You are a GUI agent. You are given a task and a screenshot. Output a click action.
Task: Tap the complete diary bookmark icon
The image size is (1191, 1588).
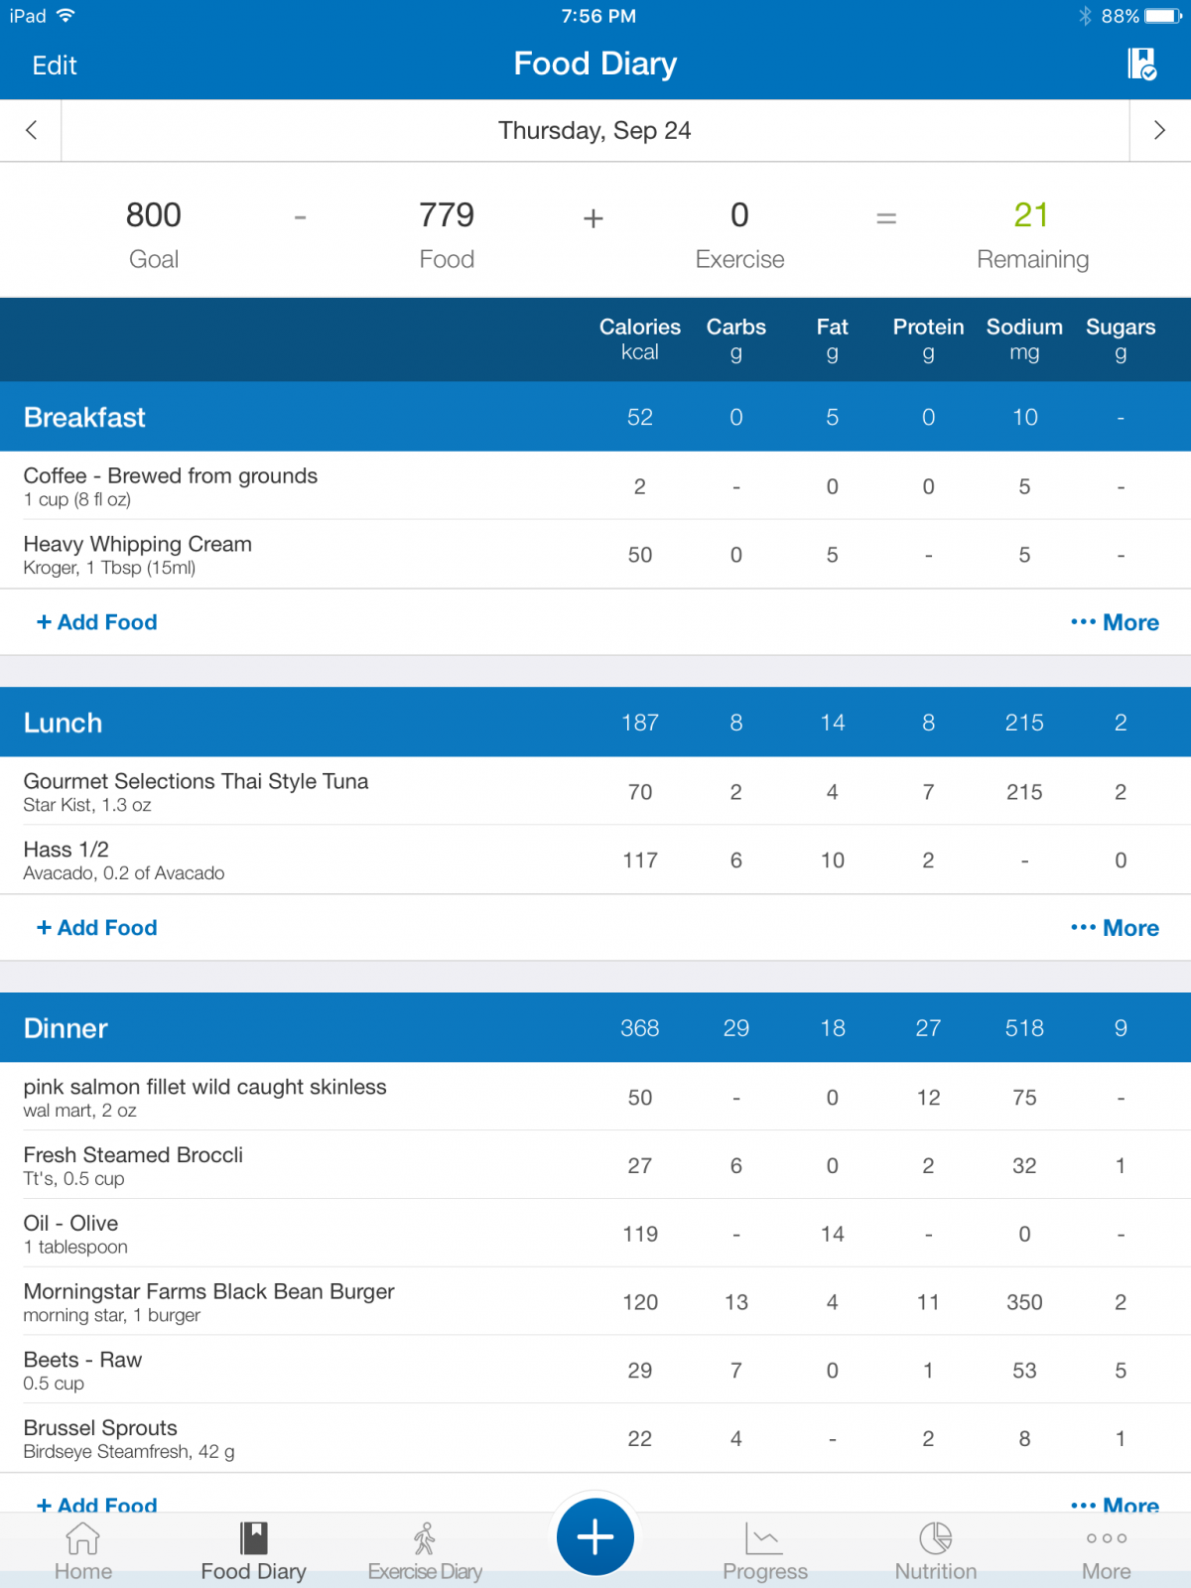(x=1142, y=65)
